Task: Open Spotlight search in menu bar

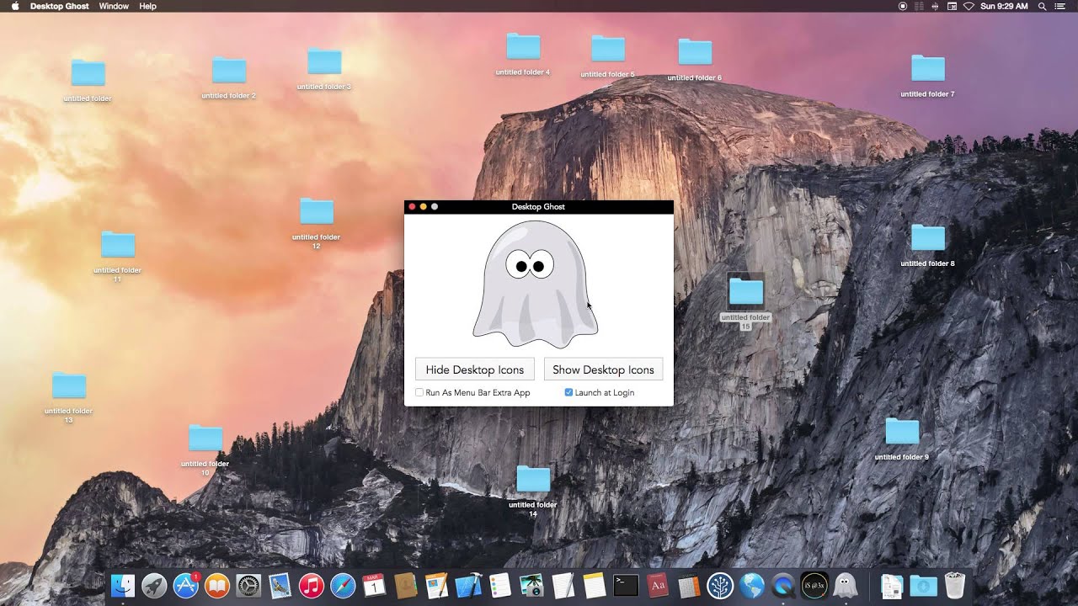Action: pos(1042,6)
